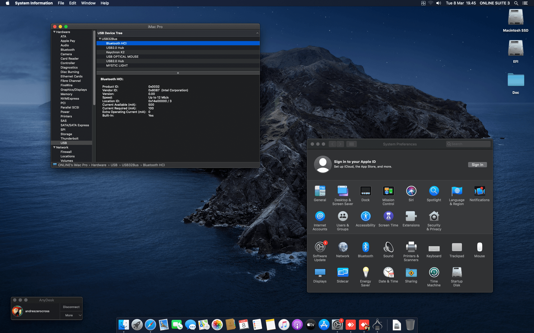Disconnect the AnyDesk session

pos(71,307)
